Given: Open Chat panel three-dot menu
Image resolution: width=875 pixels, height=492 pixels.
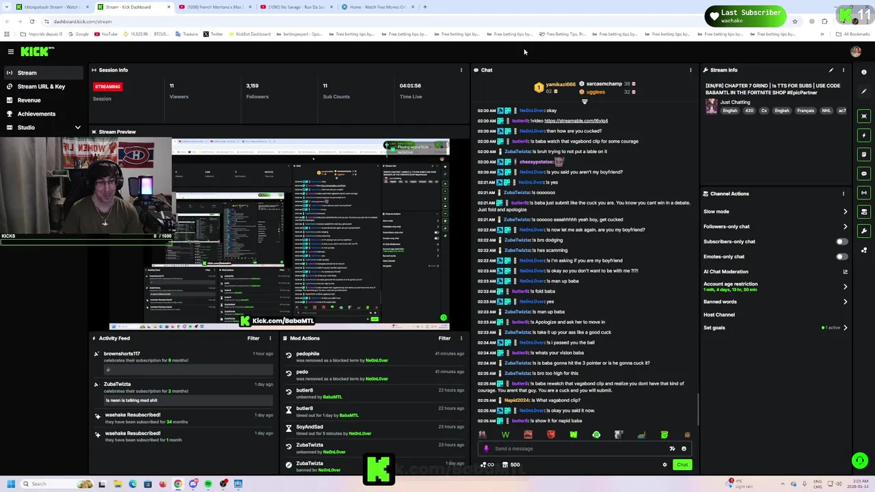Looking at the screenshot, I should [x=690, y=70].
